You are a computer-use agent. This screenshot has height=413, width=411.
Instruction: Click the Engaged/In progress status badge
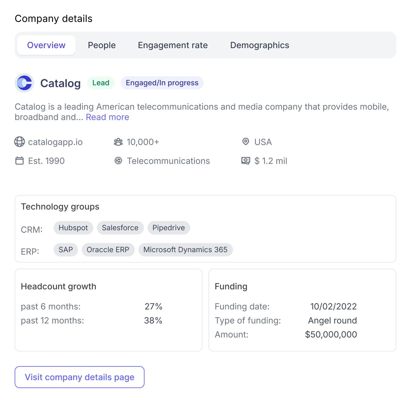[162, 83]
